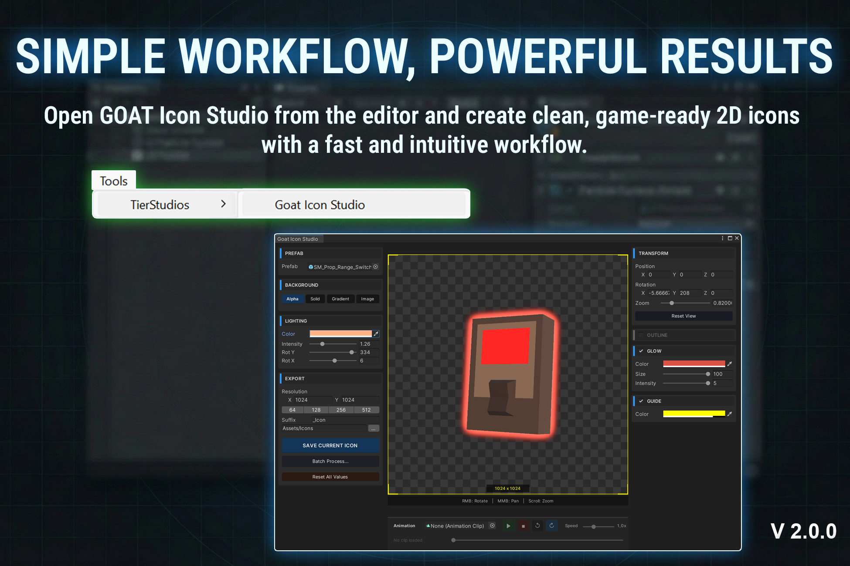Open the Glow color swatch

coord(694,364)
